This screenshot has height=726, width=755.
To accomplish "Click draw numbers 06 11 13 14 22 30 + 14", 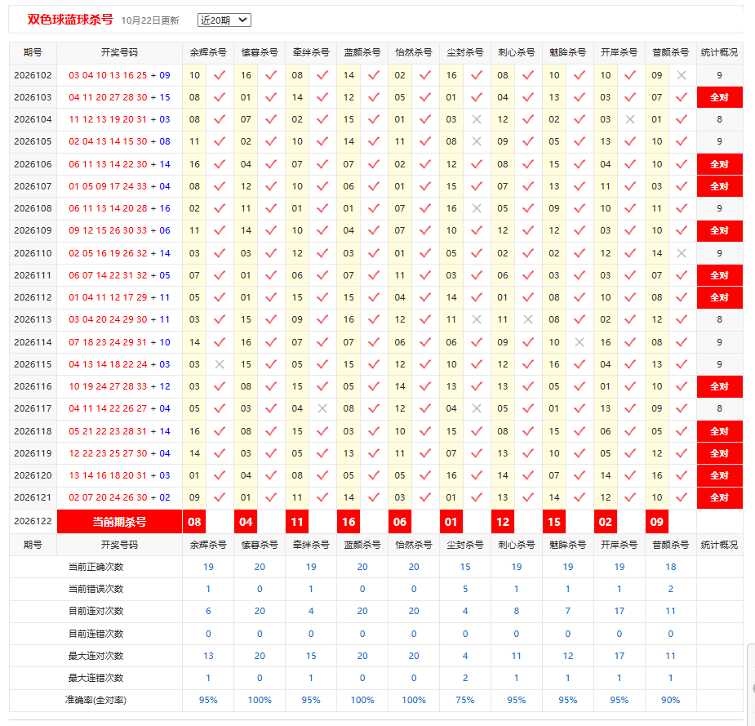I will pos(119,164).
